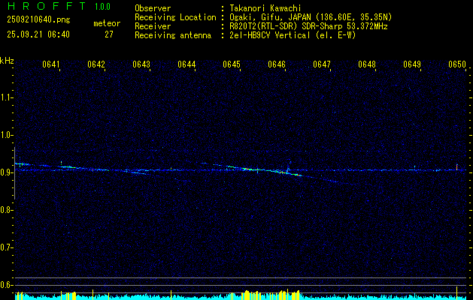The width and height of the screenshot is (473, 300).
Task: Click the 0649 time marker
Action: [412, 64]
